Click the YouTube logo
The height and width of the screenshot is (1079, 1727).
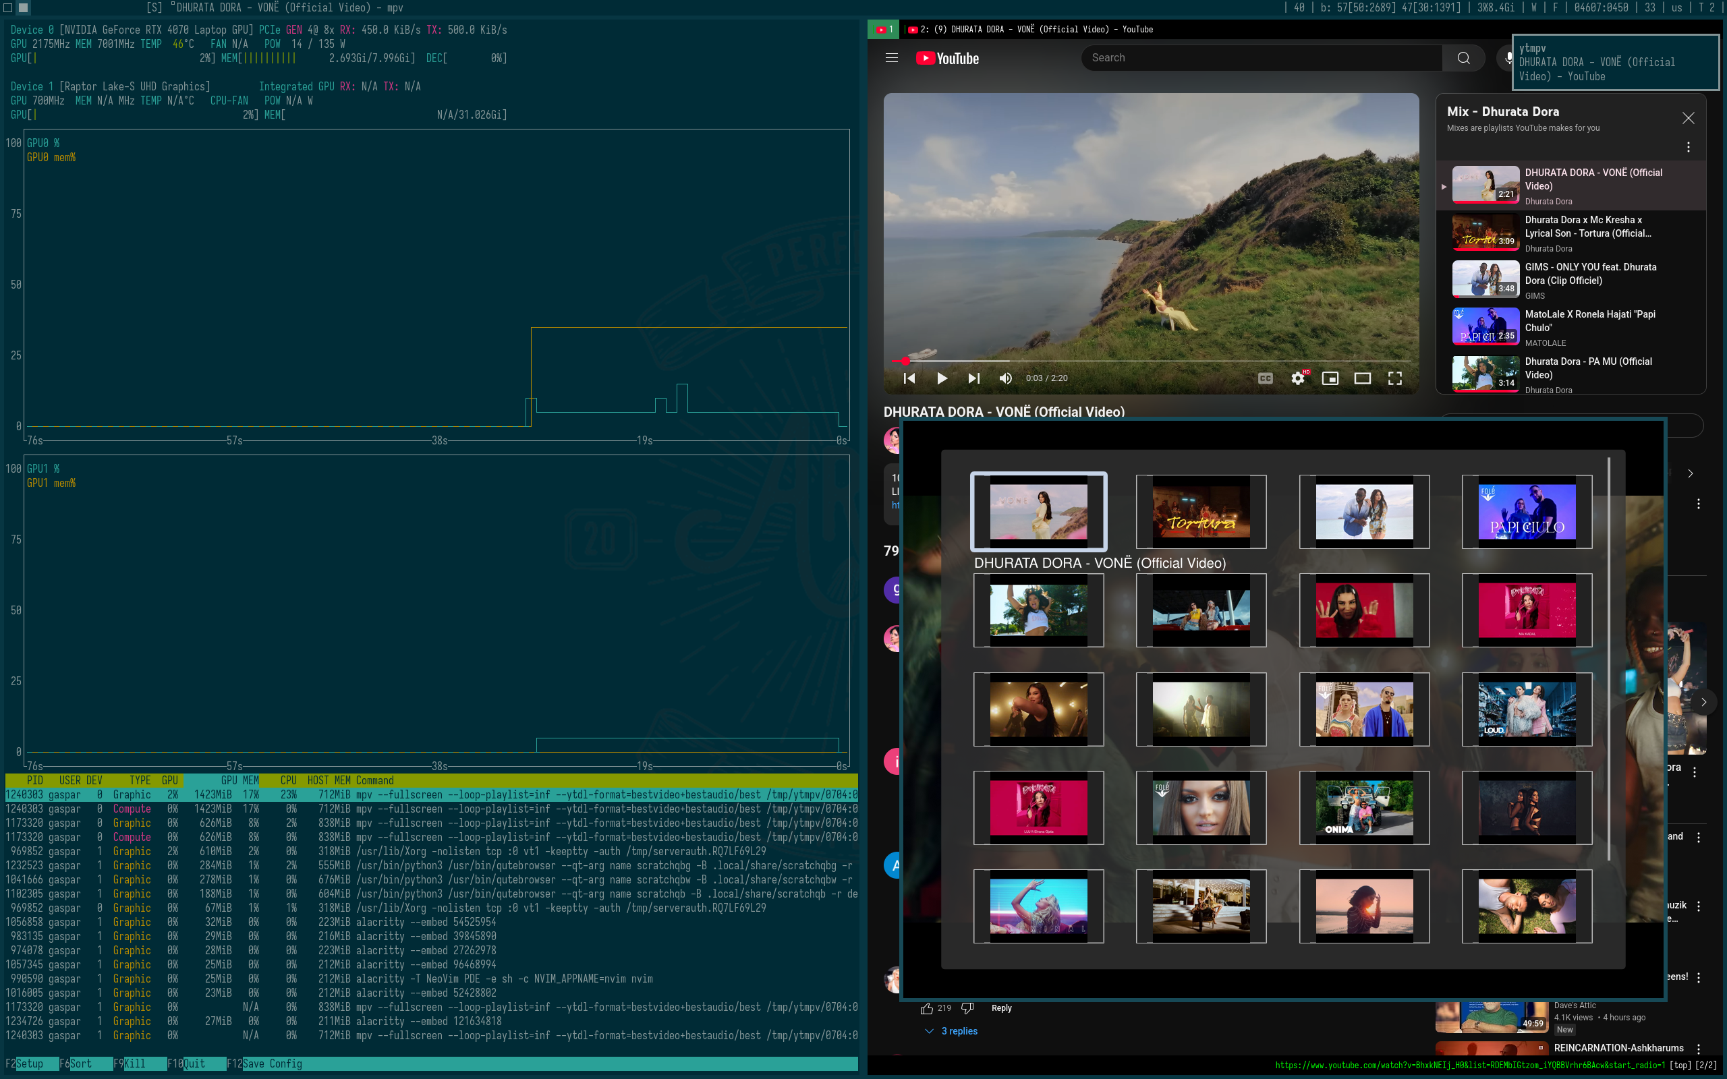click(x=947, y=59)
